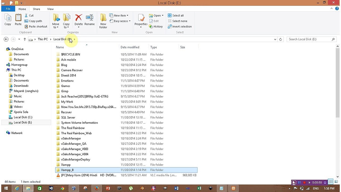Stop the screen recording with the red button
The width and height of the screenshot is (341, 192).
(304, 183)
